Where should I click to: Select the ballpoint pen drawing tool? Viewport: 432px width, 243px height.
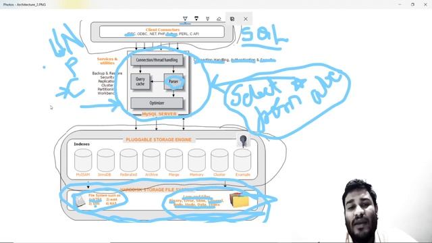point(185,19)
